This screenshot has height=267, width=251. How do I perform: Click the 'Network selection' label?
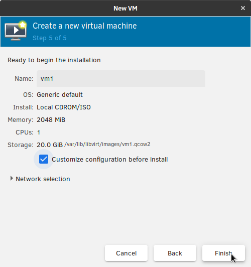tap(43, 179)
